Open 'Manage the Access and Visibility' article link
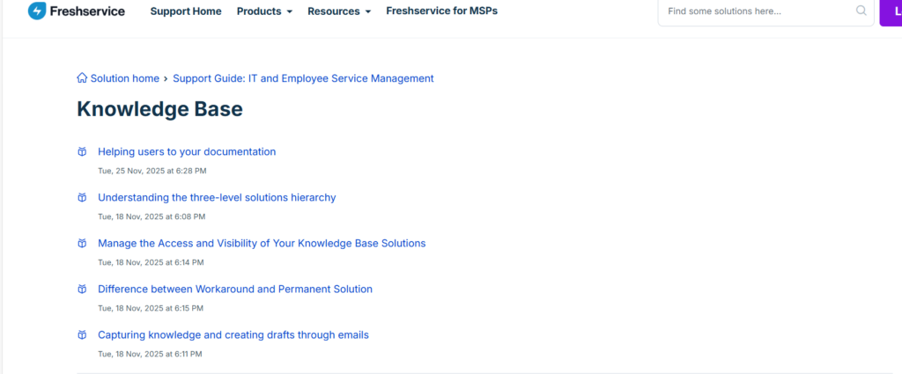The width and height of the screenshot is (902, 374). click(x=262, y=243)
